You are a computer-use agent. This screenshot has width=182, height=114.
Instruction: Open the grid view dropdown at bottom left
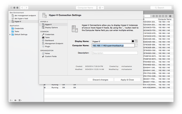click(x=21, y=100)
